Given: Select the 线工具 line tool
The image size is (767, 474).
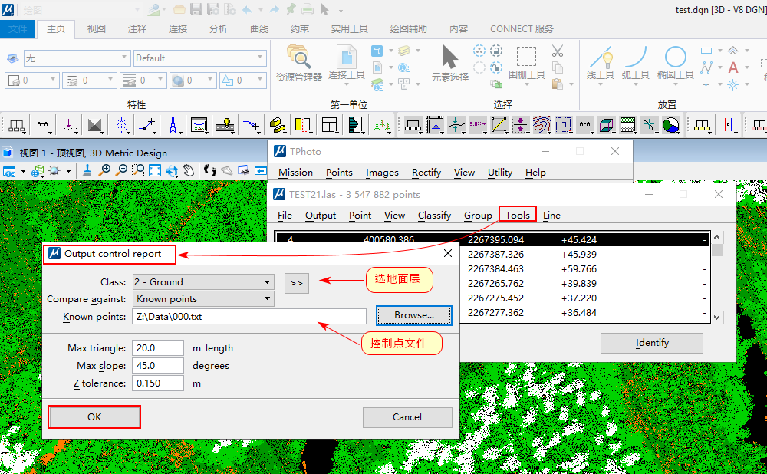Looking at the screenshot, I should tap(601, 63).
